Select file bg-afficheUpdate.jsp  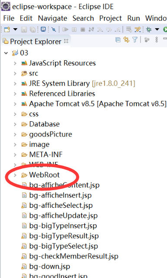[63, 216]
